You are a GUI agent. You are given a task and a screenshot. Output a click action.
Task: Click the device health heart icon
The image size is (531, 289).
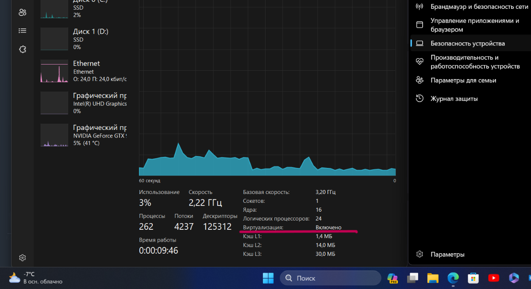pos(420,62)
